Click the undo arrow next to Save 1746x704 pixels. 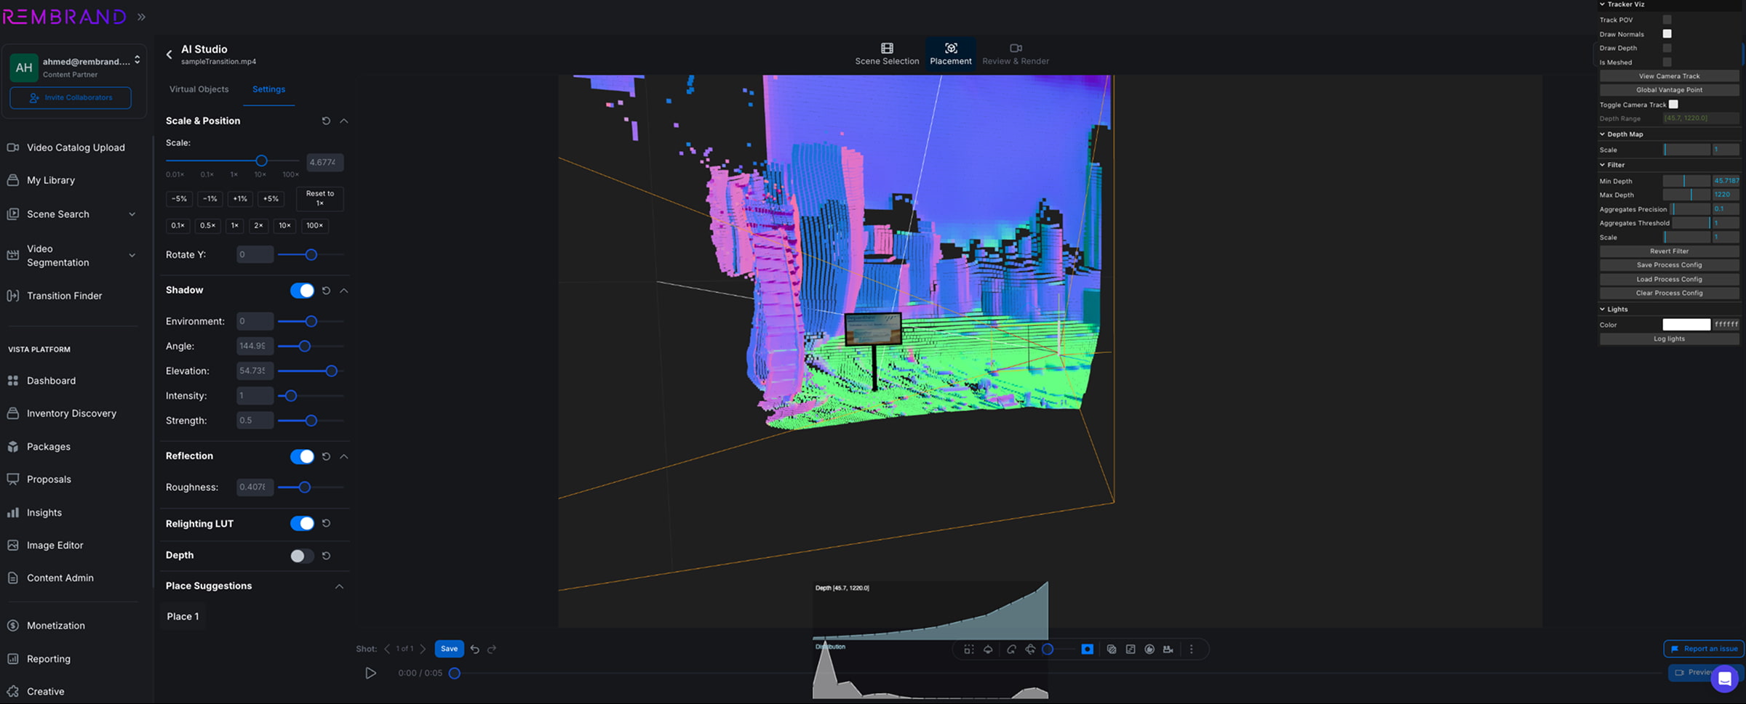pos(475,648)
